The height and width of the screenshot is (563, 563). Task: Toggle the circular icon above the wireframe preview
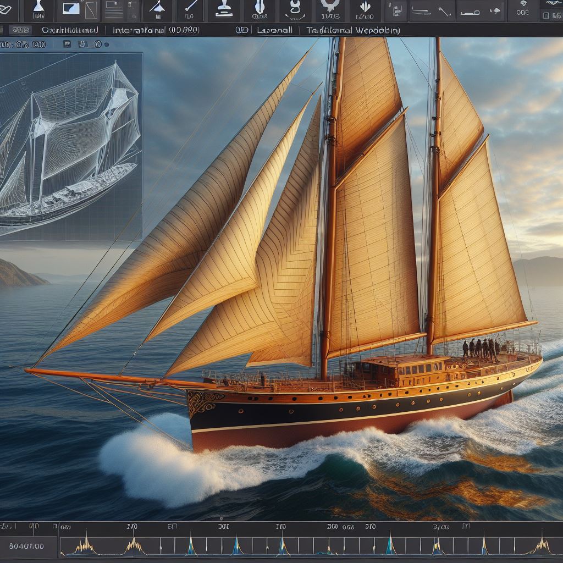point(97,45)
